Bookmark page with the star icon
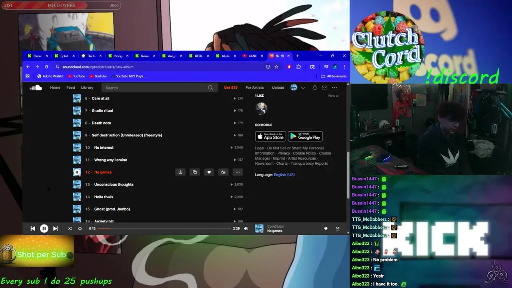Image resolution: width=512 pixels, height=288 pixels. 276,67
